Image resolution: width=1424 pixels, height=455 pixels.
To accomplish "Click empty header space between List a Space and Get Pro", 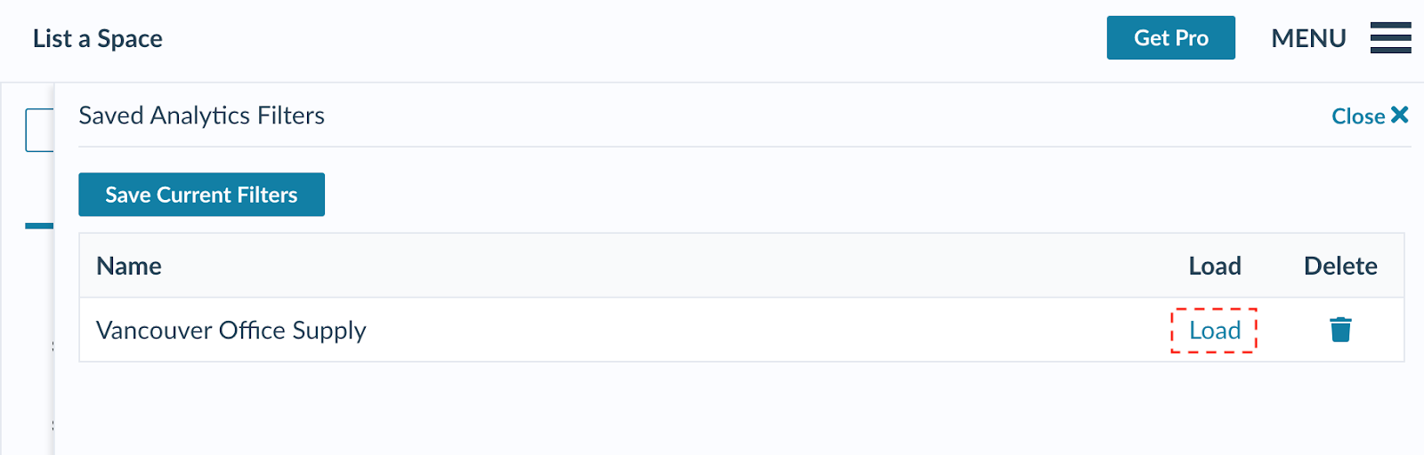I will [623, 38].
